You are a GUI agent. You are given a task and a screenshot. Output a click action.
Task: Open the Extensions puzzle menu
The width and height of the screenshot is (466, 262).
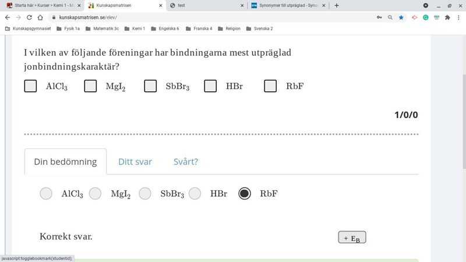point(447,17)
